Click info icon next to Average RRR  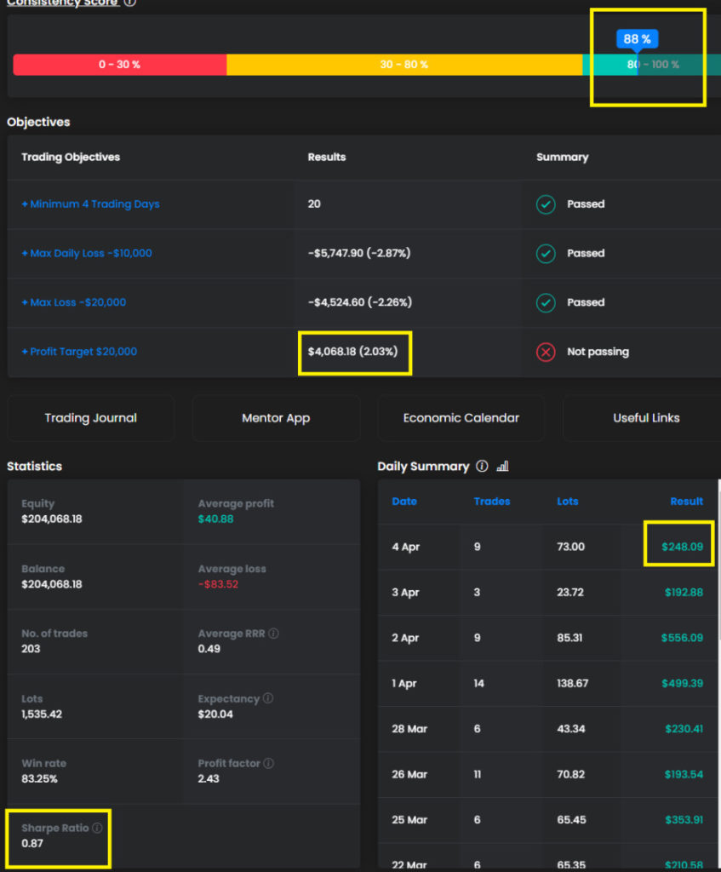[274, 634]
